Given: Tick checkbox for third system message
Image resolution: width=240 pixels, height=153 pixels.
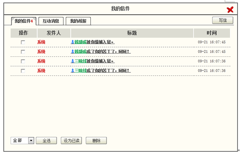Looking at the screenshot, I should [x=23, y=61].
